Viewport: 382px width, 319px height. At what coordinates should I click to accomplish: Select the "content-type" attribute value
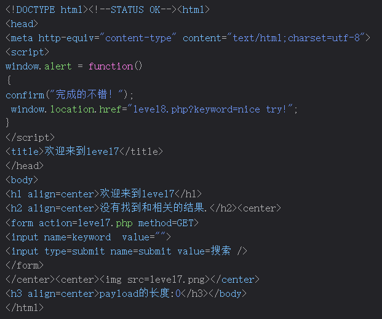138,38
